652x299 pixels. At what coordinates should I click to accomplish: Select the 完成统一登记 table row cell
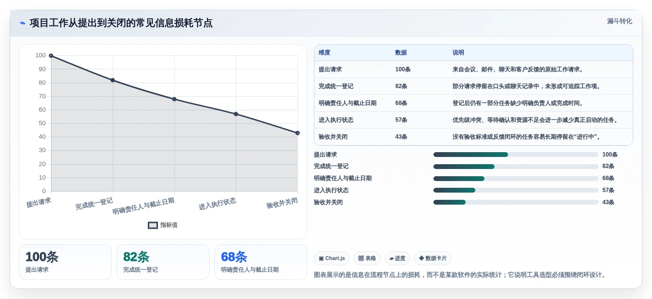coord(336,86)
